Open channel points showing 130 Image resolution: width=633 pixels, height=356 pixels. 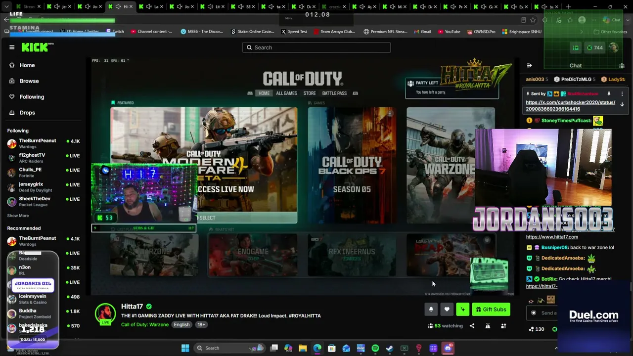pyautogui.click(x=537, y=329)
